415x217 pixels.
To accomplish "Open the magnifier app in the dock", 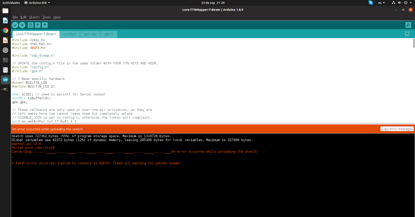I will [x=5, y=70].
